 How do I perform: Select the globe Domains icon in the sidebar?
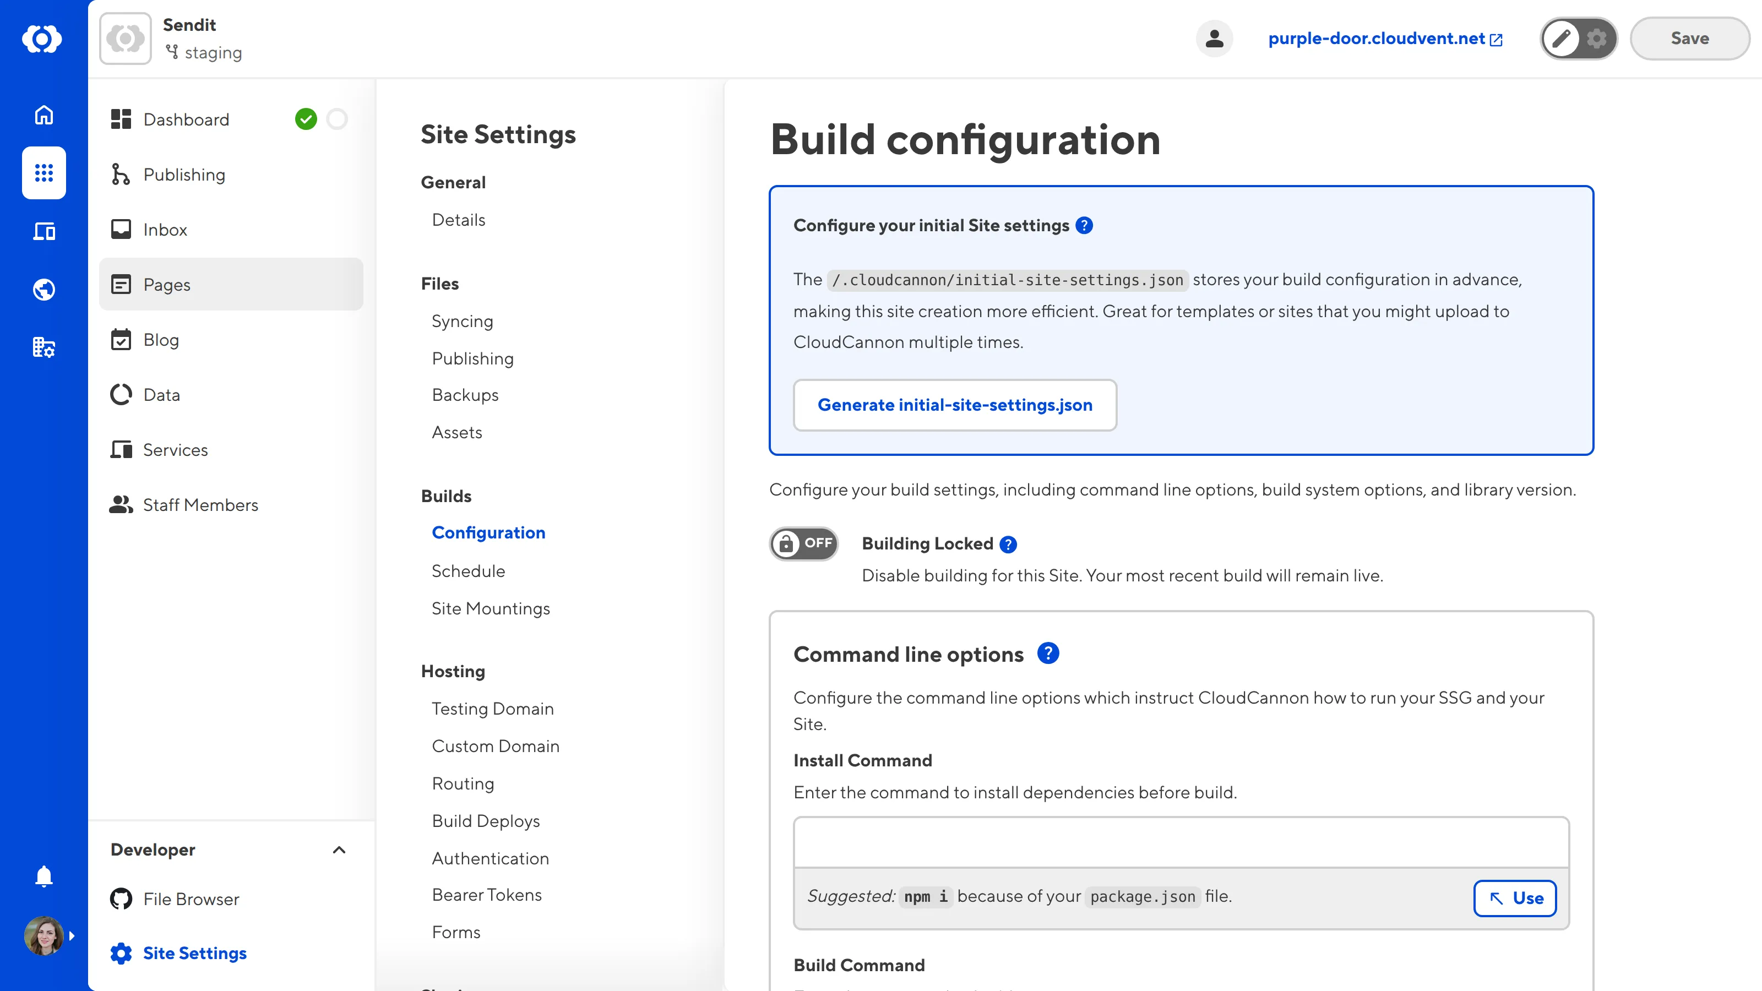click(43, 288)
